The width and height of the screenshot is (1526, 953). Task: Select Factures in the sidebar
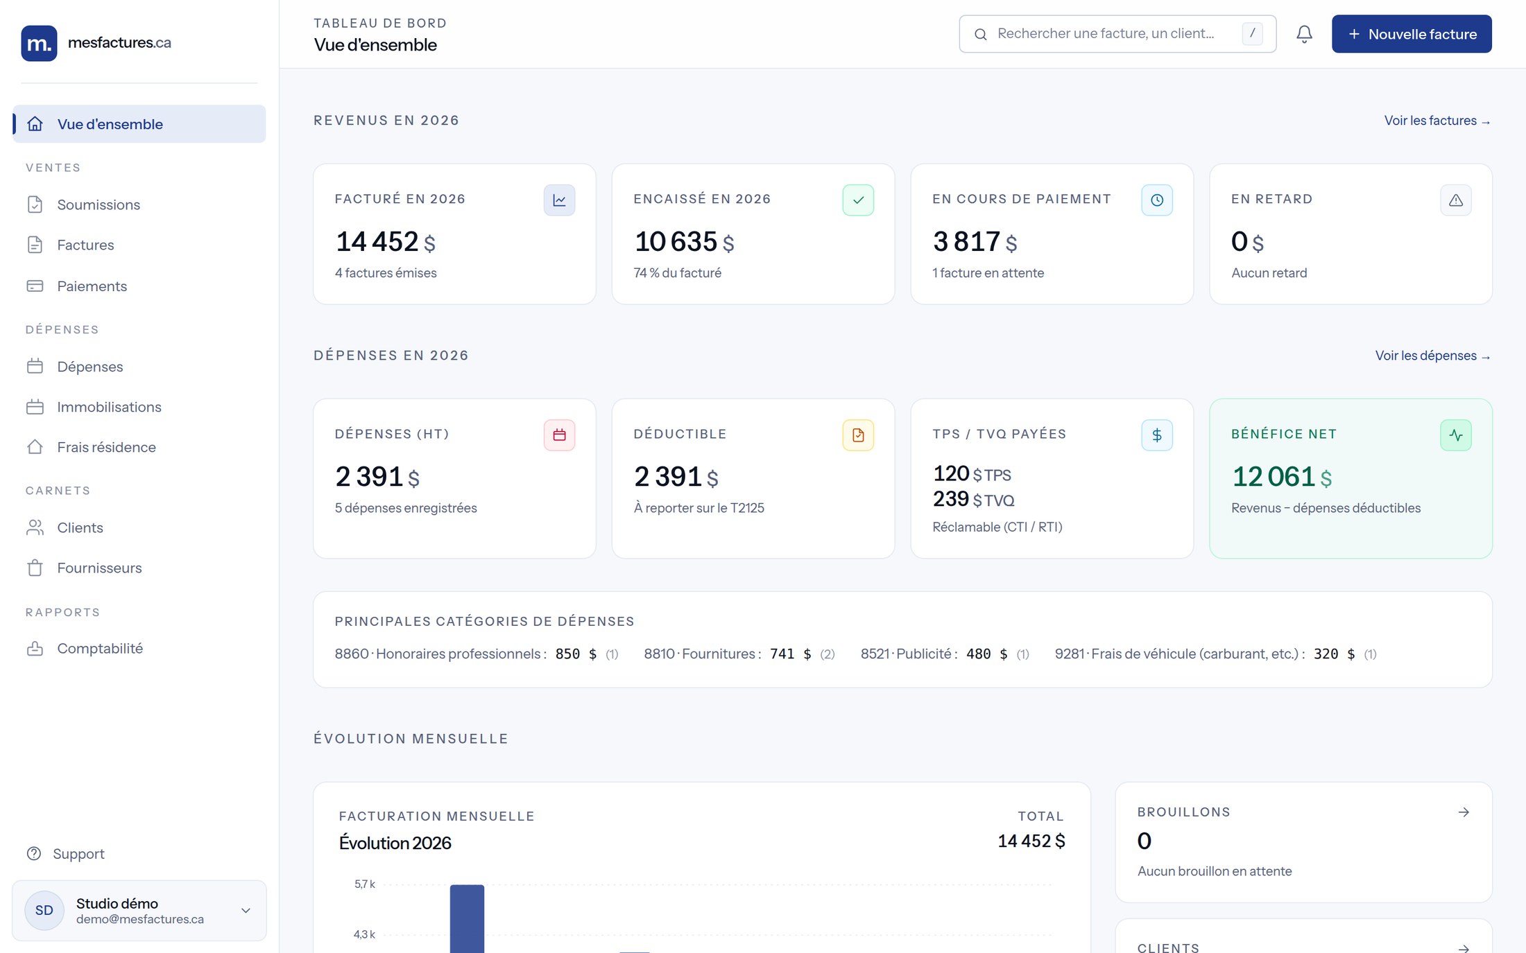pos(139,245)
